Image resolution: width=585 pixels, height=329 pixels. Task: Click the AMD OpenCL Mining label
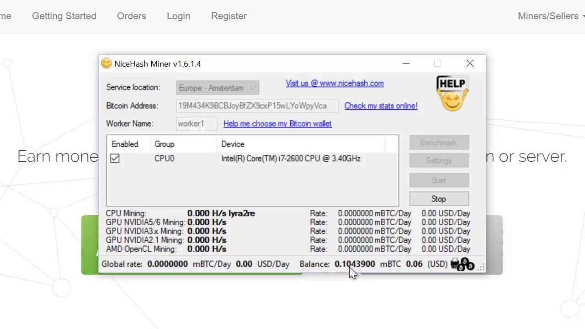click(141, 249)
